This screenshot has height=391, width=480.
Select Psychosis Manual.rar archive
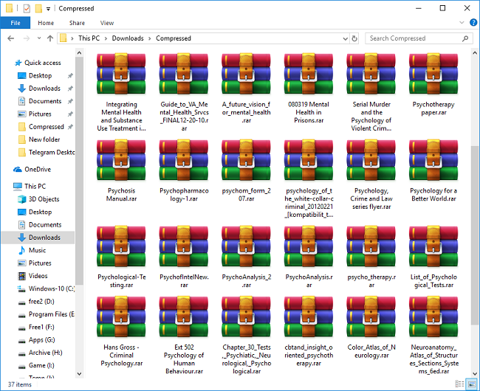(x=121, y=171)
